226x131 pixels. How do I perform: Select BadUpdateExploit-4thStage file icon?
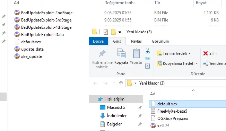coord(17,27)
